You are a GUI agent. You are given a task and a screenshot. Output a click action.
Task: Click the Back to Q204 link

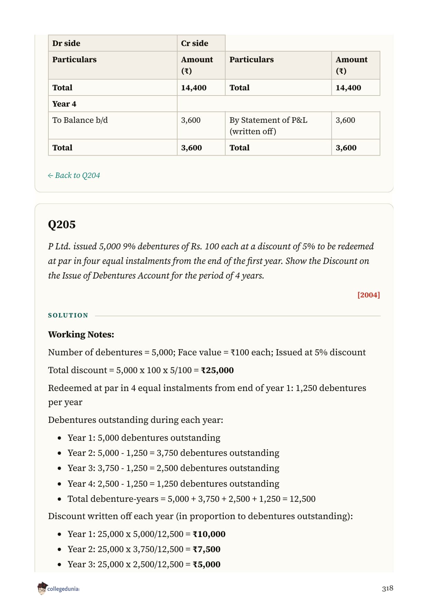(74, 175)
